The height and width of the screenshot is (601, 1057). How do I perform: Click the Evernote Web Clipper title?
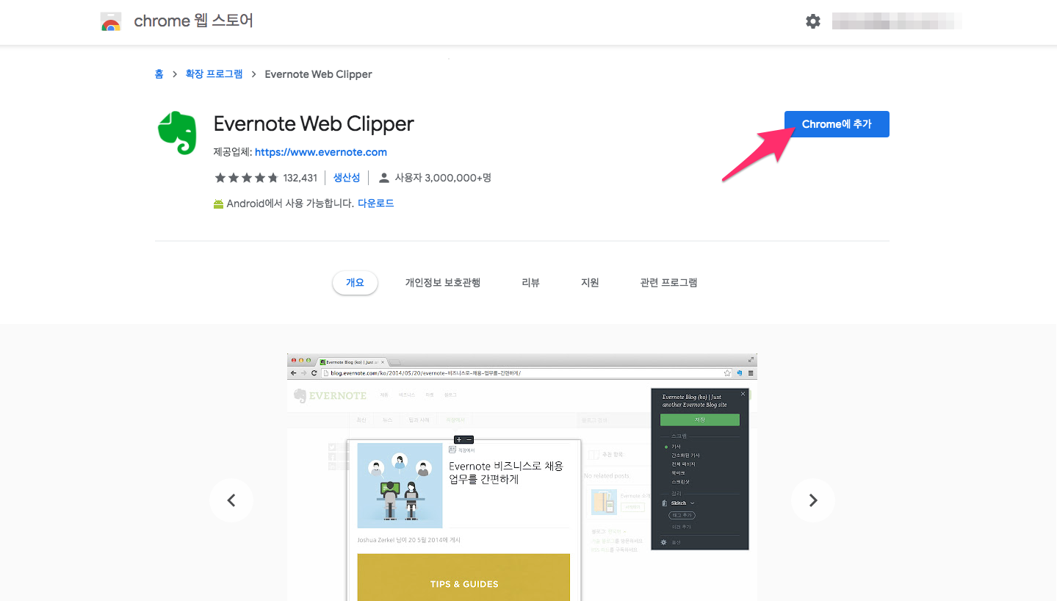[314, 123]
